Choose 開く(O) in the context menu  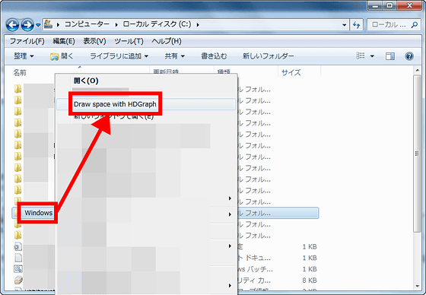[x=86, y=81]
